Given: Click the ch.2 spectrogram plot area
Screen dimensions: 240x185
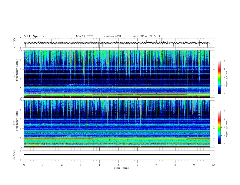Looking at the screenshot, I should pos(117,124).
